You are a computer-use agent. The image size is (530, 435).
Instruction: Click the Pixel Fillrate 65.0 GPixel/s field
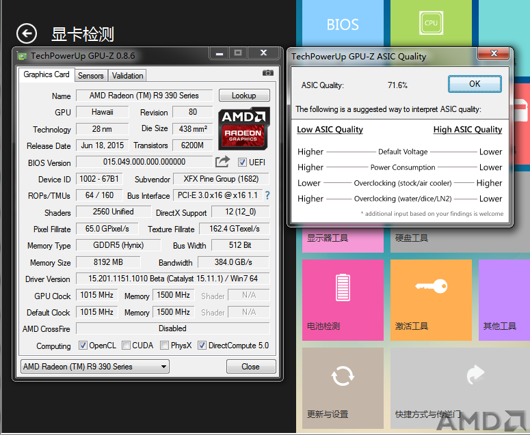107,229
